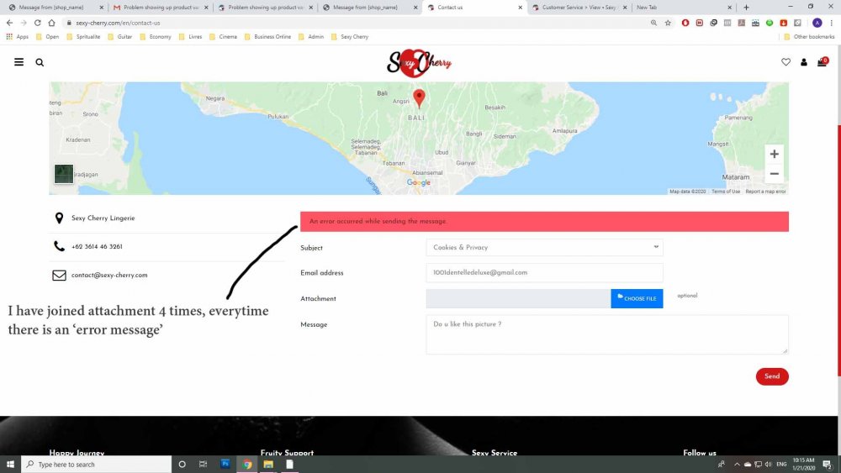The width and height of the screenshot is (841, 473).
Task: Open the Admin bookmark folder
Action: coord(311,36)
